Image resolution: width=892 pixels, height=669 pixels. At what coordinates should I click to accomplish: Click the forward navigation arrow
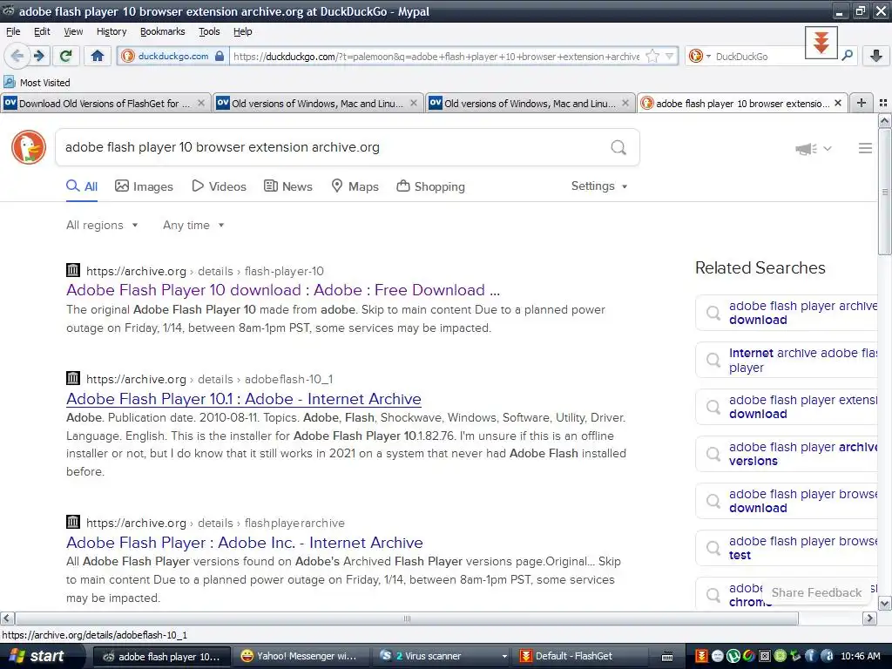(38, 56)
